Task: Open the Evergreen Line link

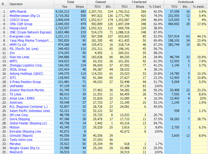Action: click(20, 36)
